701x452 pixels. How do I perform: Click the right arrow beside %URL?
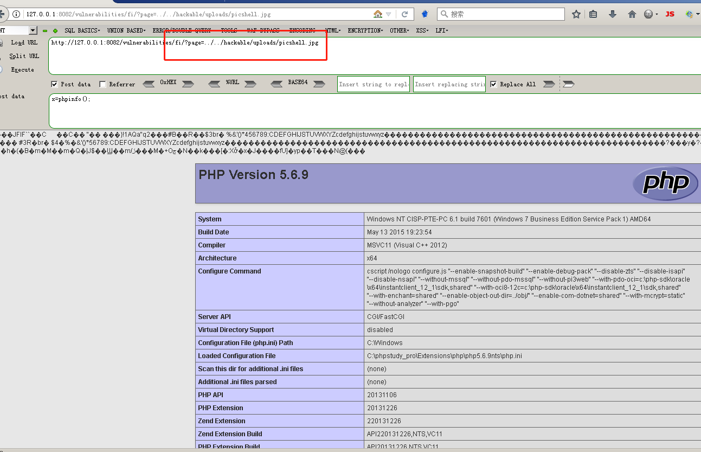coord(250,84)
